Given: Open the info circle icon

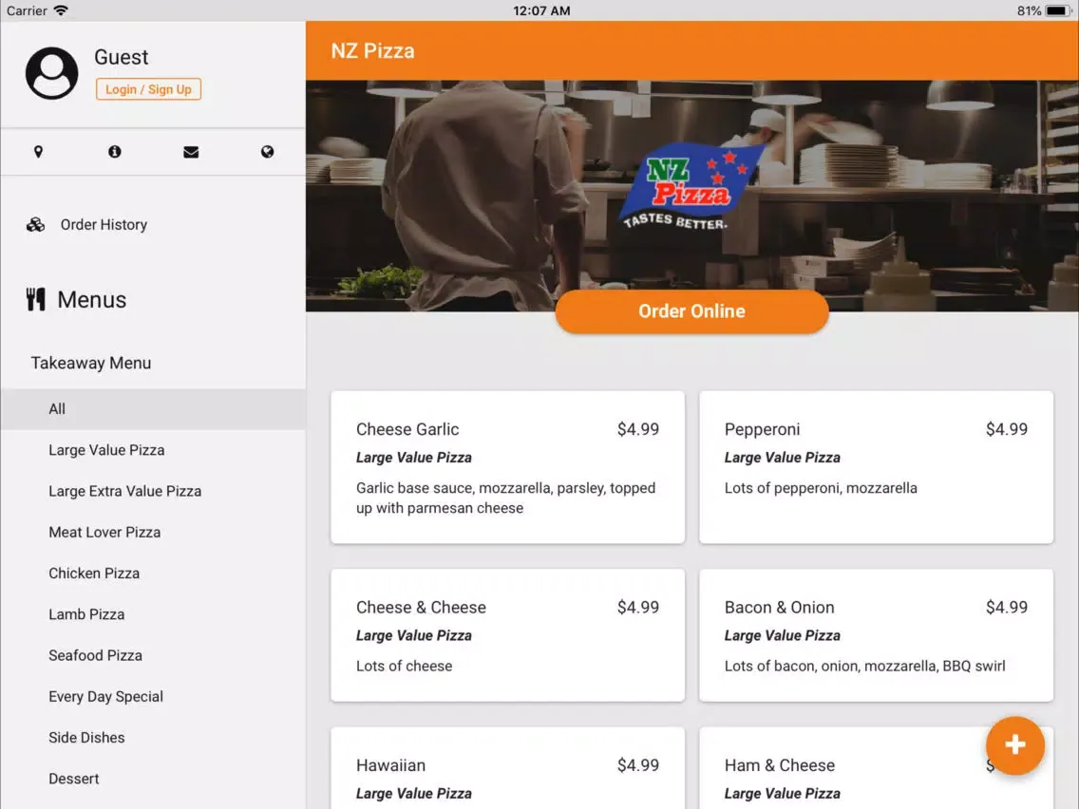Looking at the screenshot, I should tap(115, 151).
